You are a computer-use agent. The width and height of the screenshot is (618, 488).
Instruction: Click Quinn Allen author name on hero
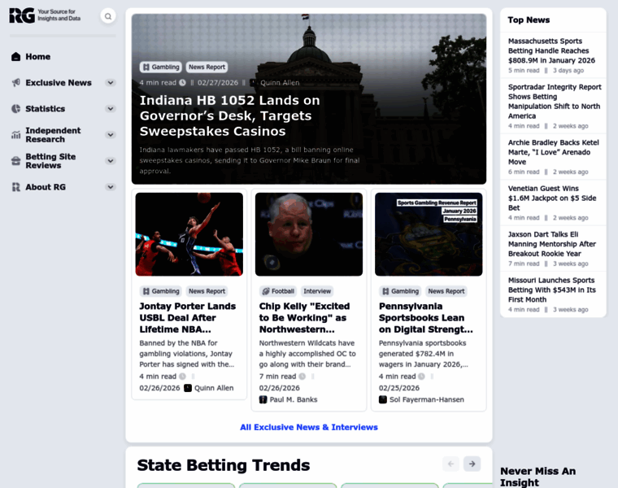280,82
